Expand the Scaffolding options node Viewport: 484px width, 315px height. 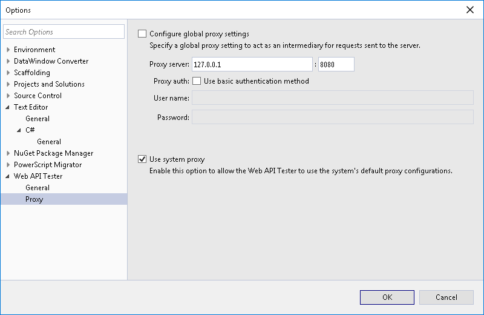click(x=8, y=73)
